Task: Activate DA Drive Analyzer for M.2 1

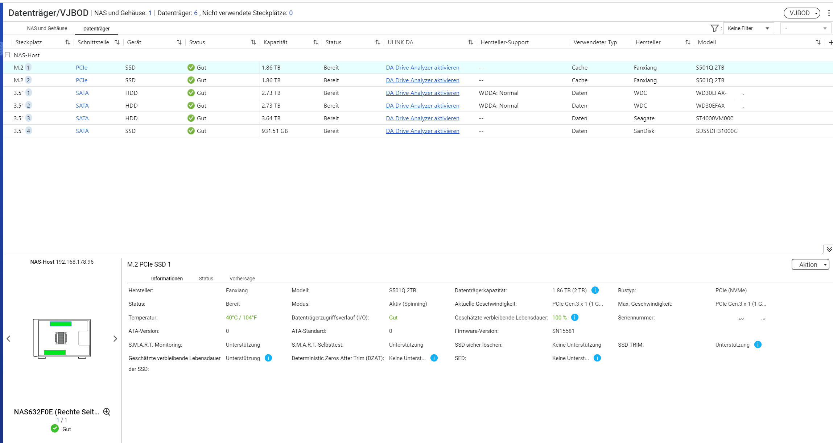Action: pos(422,67)
